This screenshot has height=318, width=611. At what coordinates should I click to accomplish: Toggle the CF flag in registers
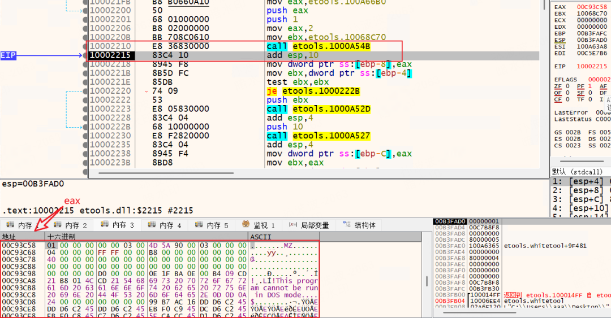pyautogui.click(x=558, y=99)
